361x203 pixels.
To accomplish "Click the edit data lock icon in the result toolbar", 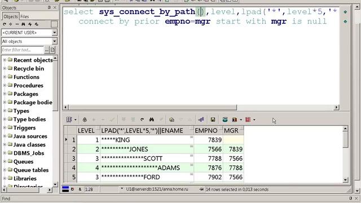I will 85,120.
